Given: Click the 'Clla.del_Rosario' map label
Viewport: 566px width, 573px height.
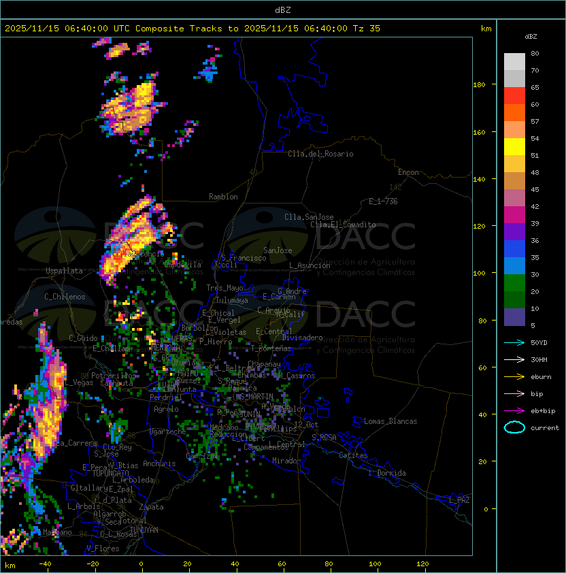Looking at the screenshot, I should pos(320,154).
